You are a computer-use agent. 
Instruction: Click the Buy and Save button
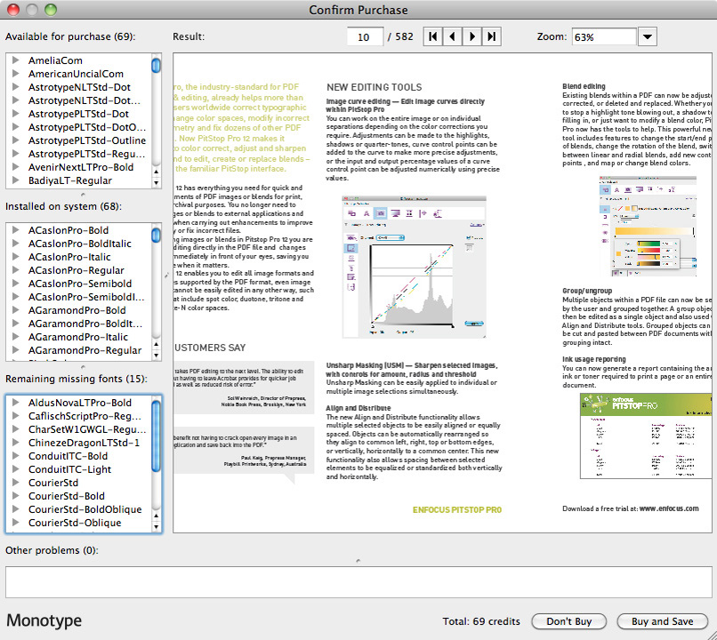point(662,621)
